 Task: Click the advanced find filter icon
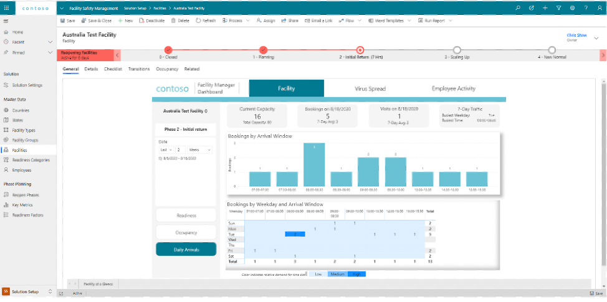pyautogui.click(x=558, y=8)
